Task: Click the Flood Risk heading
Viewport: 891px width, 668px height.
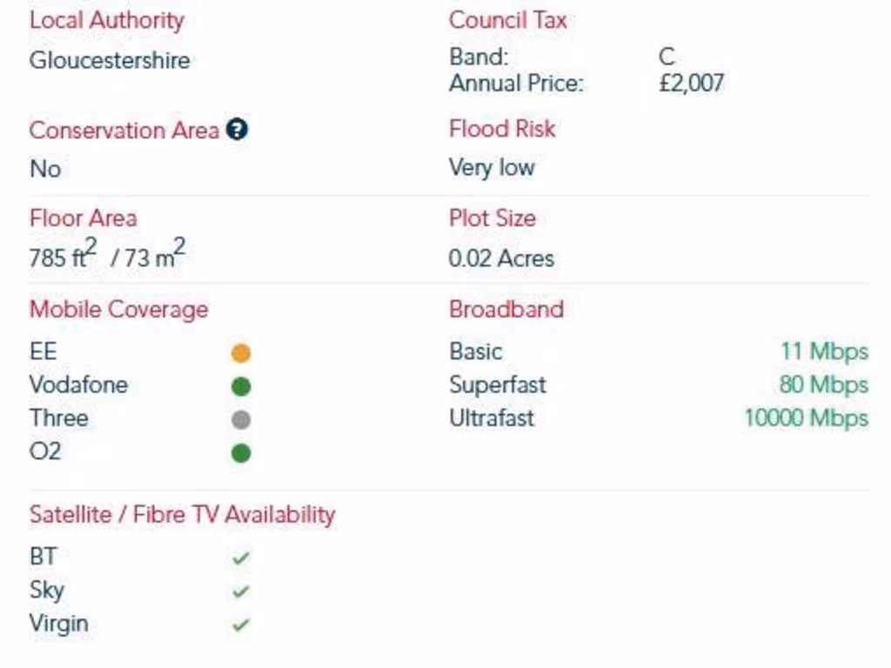Action: point(501,130)
